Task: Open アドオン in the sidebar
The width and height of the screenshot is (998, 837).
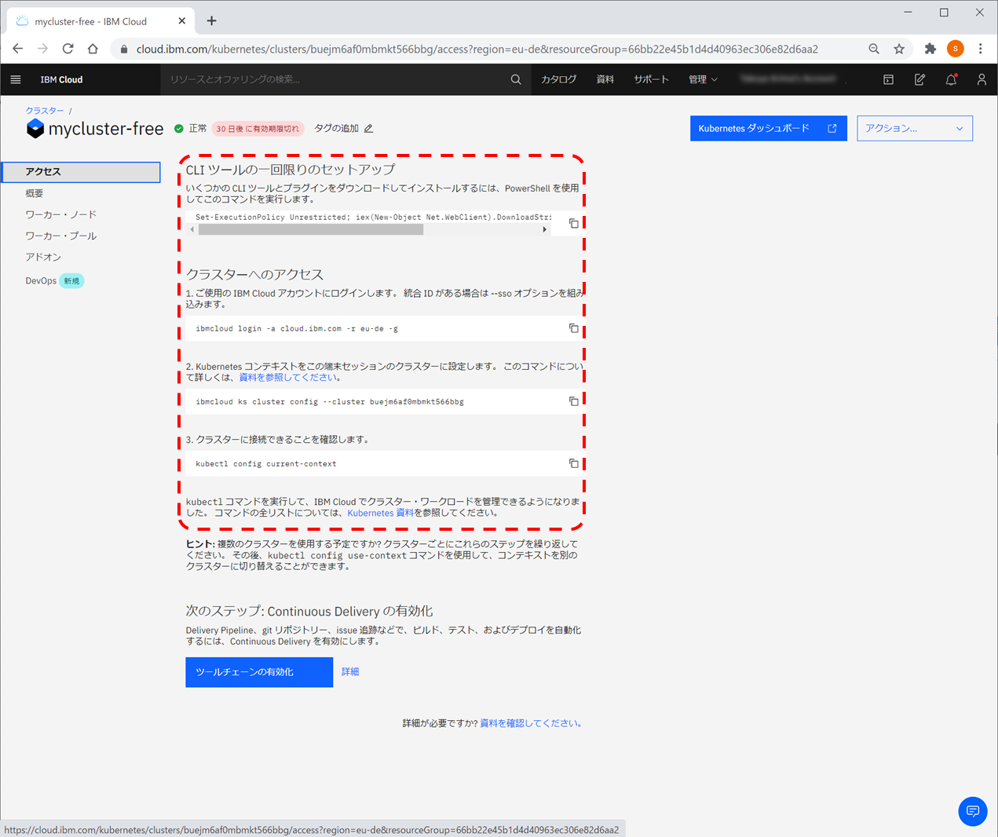Action: pyautogui.click(x=43, y=257)
